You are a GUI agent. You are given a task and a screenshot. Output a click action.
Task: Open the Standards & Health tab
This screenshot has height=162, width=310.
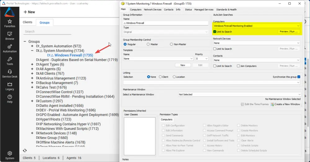(226, 10)
